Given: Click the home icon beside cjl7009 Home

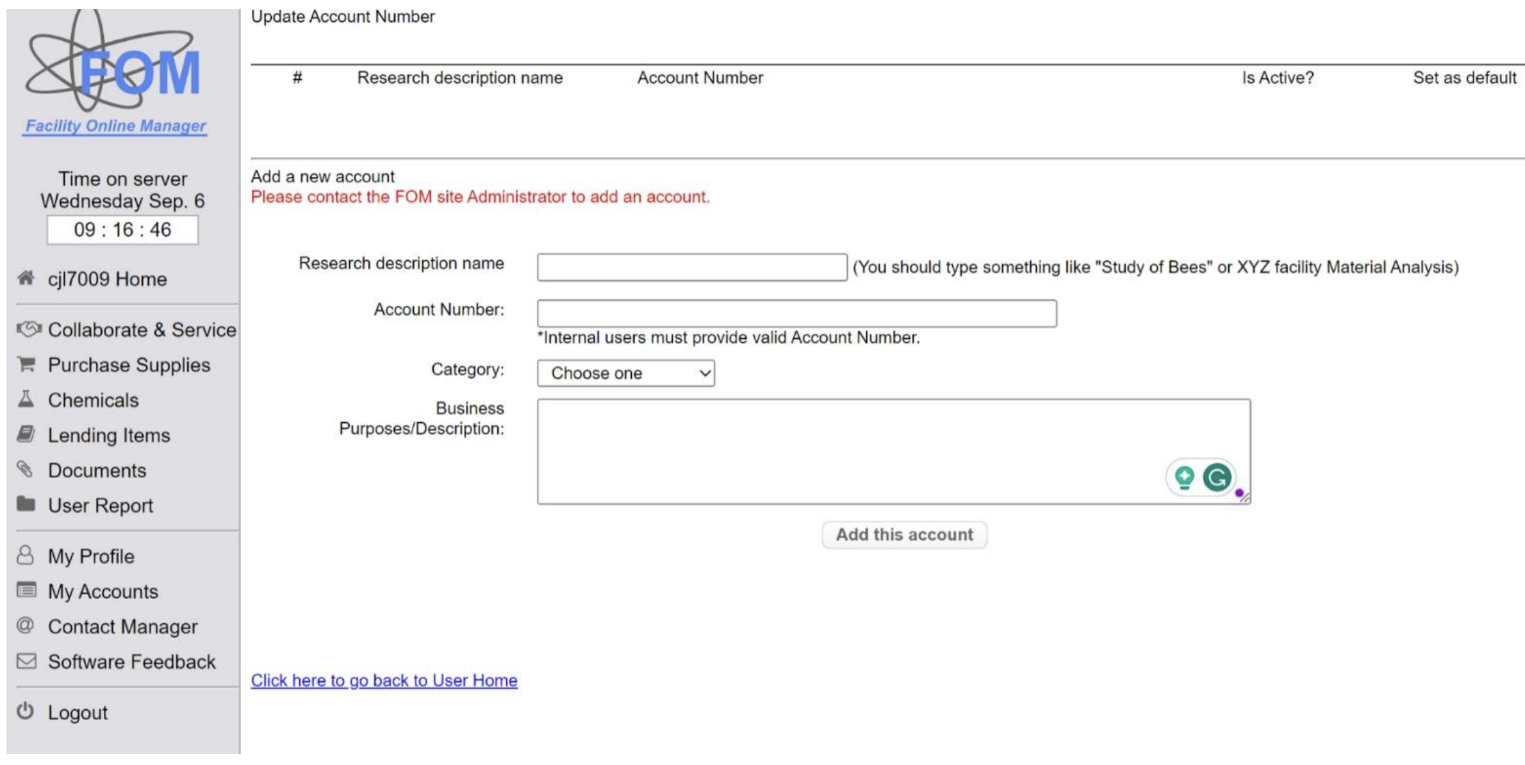Looking at the screenshot, I should point(26,278).
